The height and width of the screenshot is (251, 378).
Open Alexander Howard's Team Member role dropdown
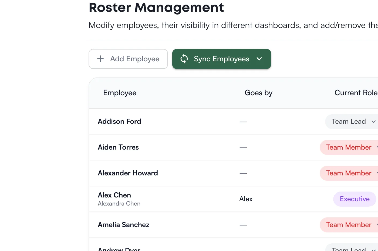pyautogui.click(x=349, y=173)
